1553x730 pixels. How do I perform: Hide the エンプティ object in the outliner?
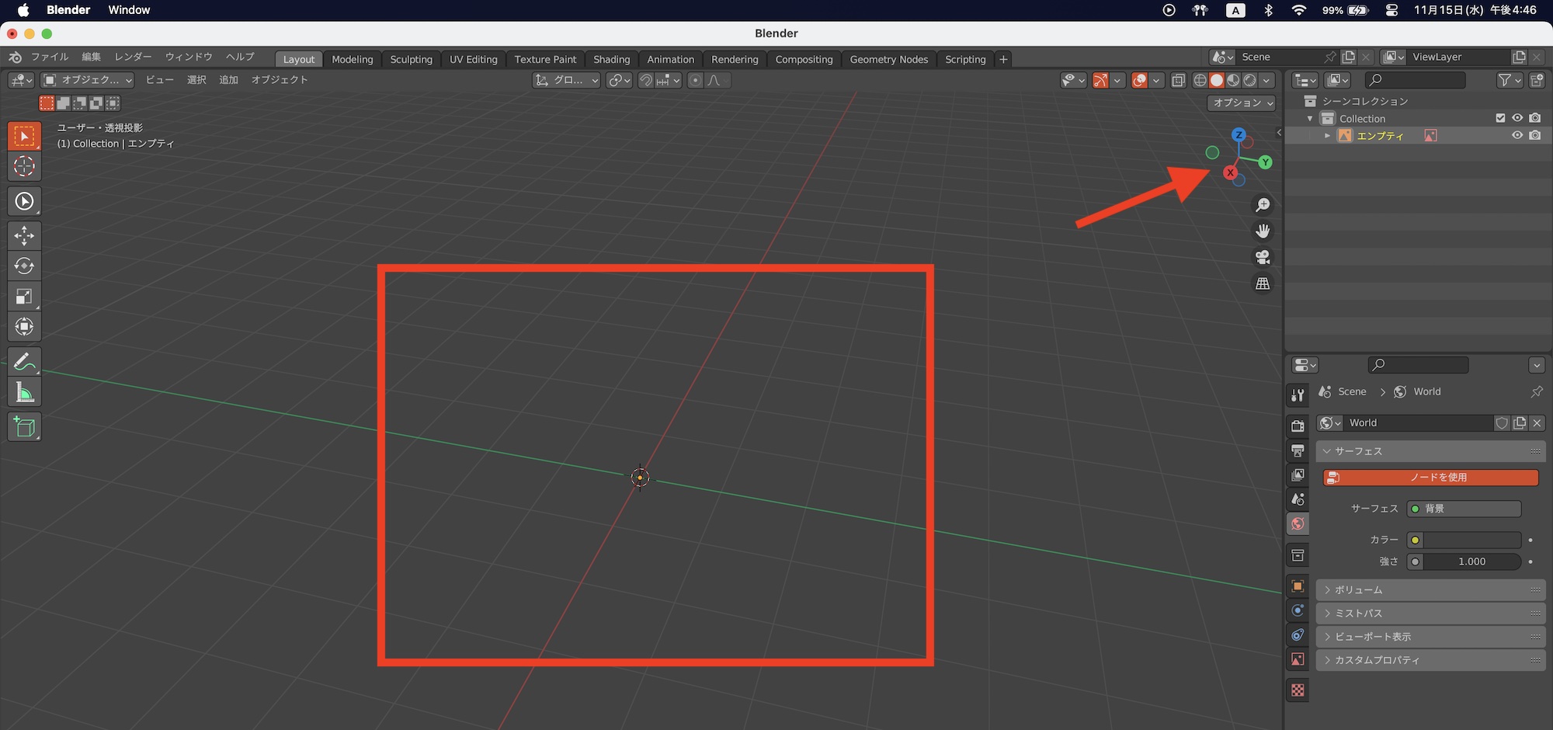(1517, 135)
